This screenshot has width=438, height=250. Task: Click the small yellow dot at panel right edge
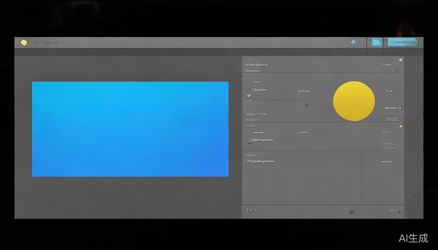tap(401, 126)
